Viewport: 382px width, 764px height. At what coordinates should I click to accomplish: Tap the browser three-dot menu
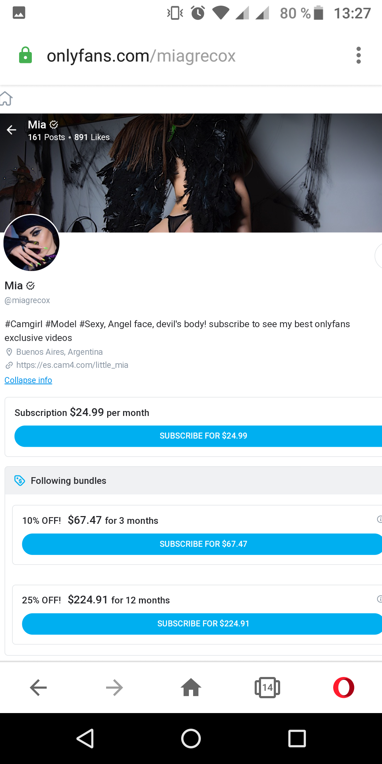(x=358, y=56)
